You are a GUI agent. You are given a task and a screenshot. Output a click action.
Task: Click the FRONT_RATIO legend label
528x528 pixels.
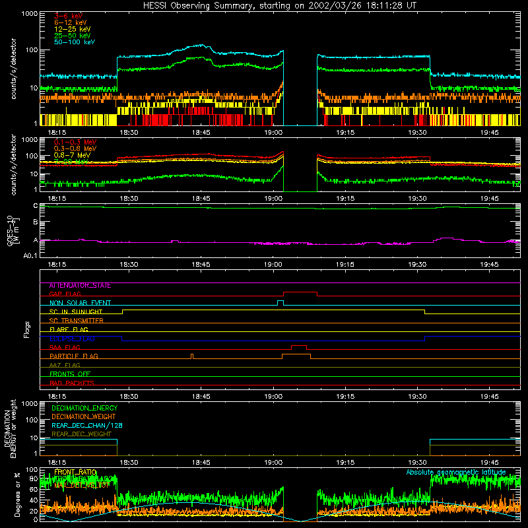75,473
